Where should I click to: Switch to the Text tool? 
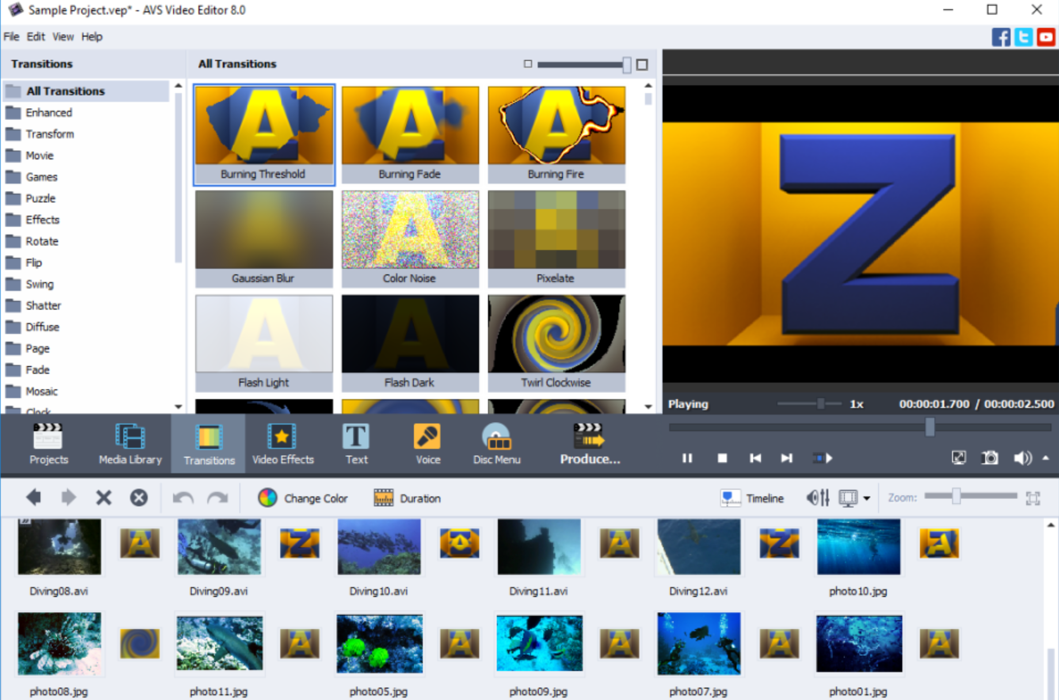tap(356, 443)
